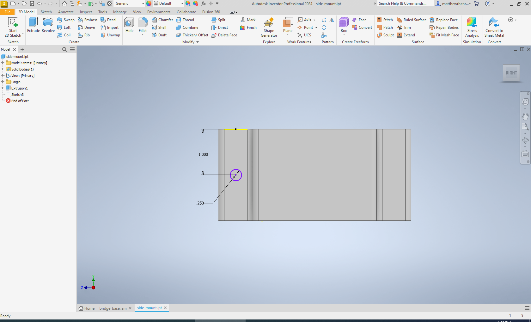Choose the Loft tool

(x=64, y=28)
